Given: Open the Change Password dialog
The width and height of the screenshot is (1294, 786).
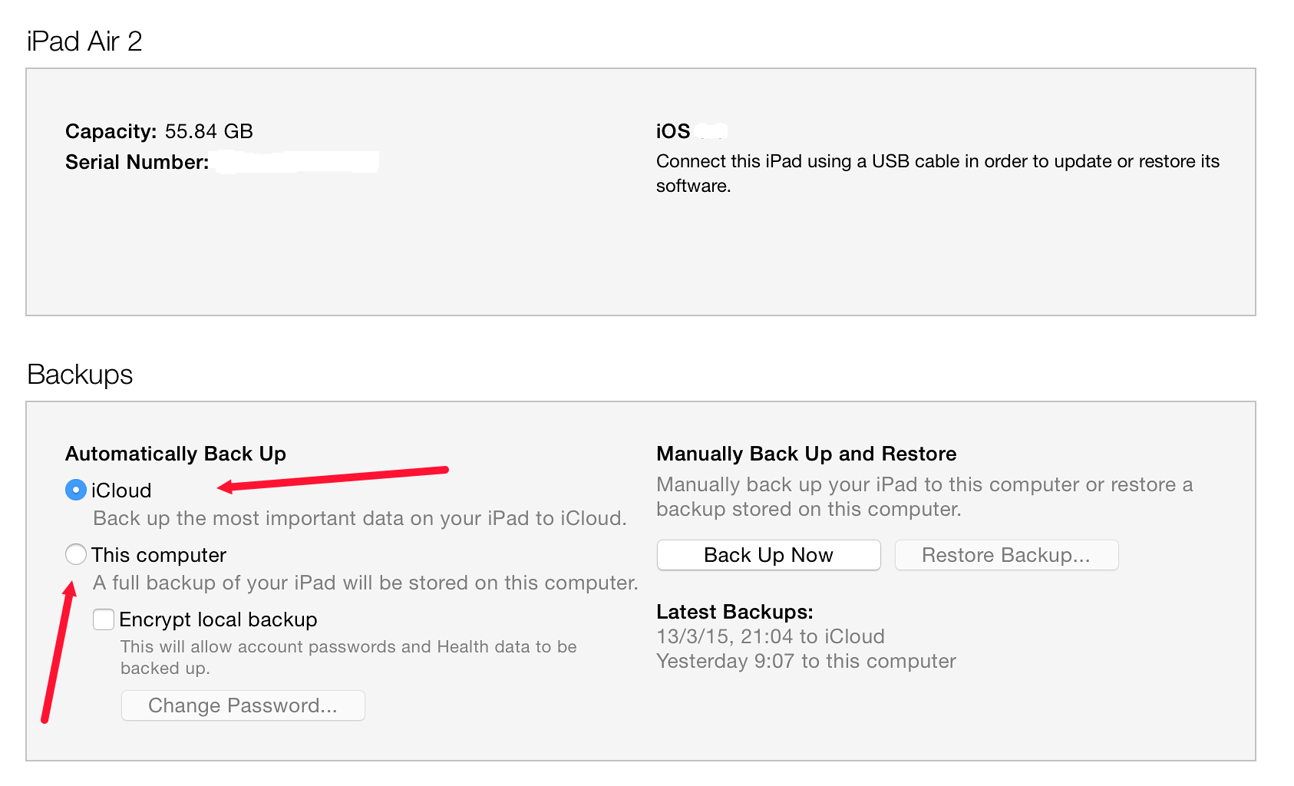Looking at the screenshot, I should [243, 705].
